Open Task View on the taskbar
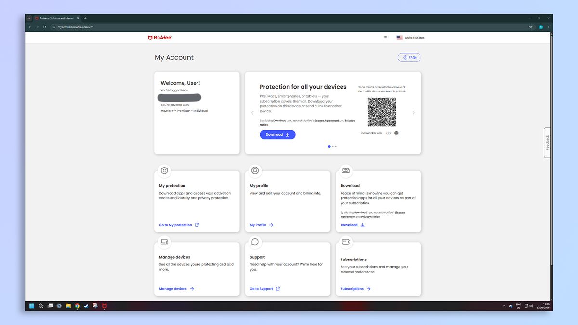Viewport: 578px width, 325px height. click(x=50, y=306)
